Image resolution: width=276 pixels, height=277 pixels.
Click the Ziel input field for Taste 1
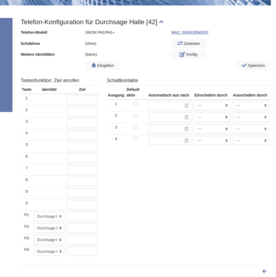82,100
